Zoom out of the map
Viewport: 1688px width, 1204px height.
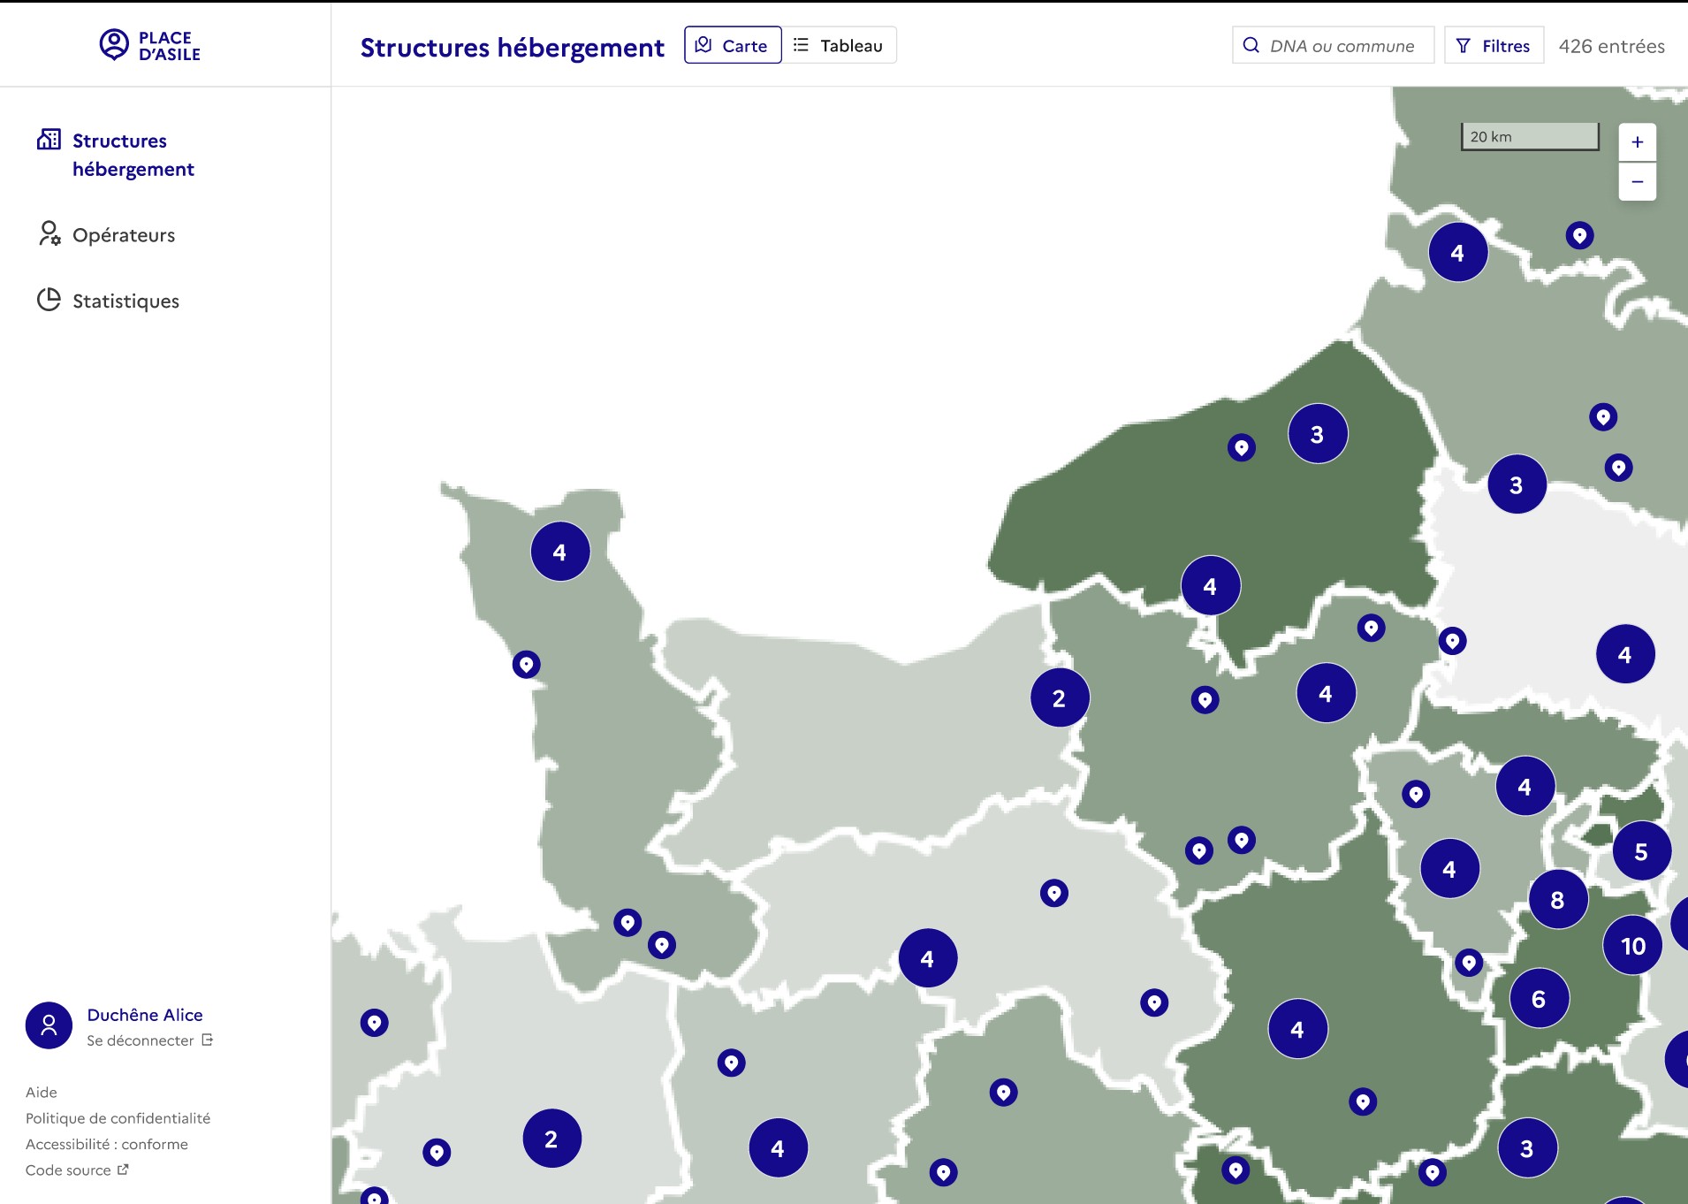1637,182
